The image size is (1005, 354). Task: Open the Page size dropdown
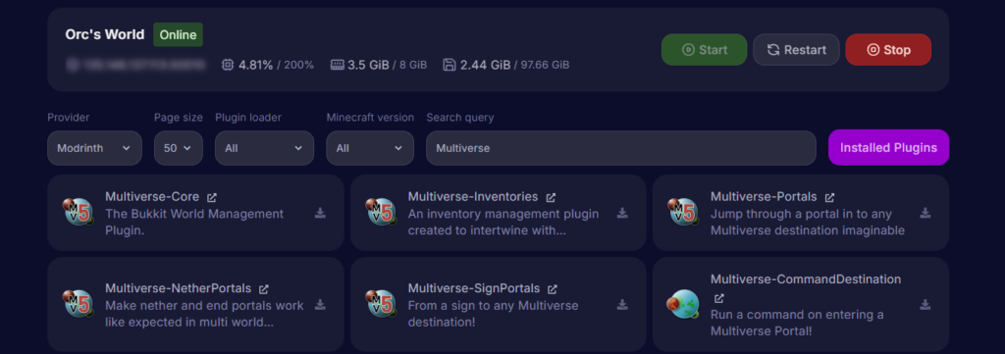point(179,148)
